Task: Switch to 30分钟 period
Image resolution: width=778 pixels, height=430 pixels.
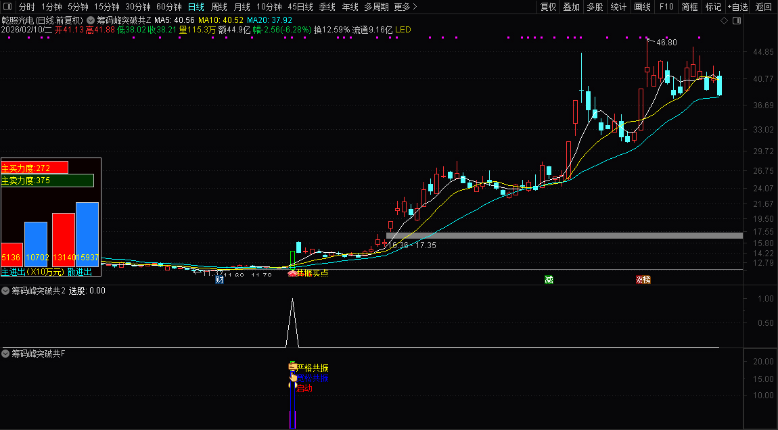Action: pos(138,7)
